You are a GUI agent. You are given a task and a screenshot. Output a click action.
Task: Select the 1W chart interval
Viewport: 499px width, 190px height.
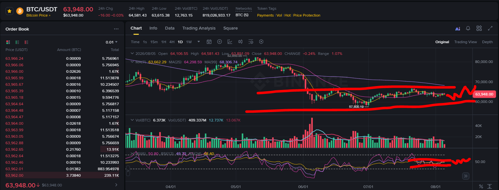189,42
